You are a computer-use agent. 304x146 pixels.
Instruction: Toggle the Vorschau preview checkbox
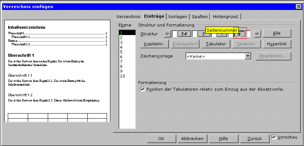pos(274,137)
